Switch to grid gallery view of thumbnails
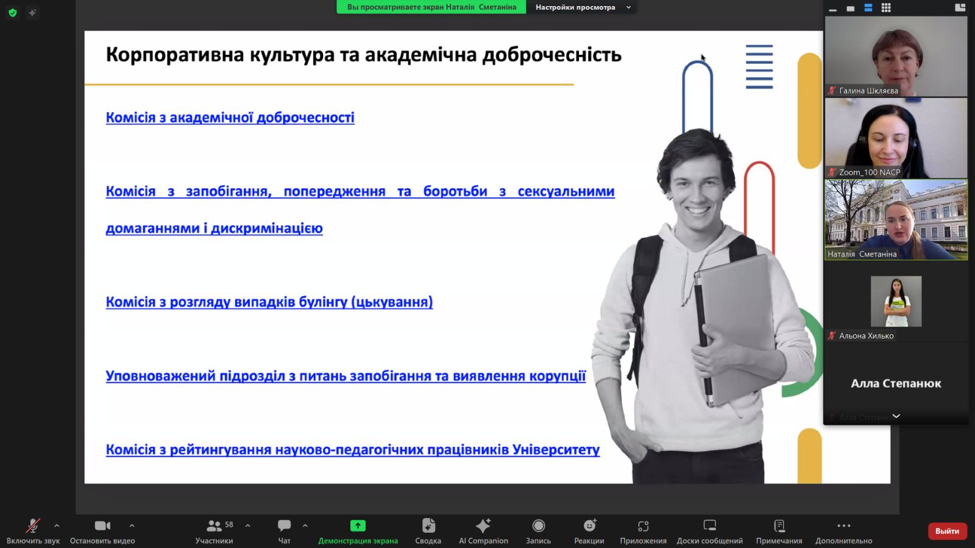Screen dimensions: 975x548 click(886, 7)
